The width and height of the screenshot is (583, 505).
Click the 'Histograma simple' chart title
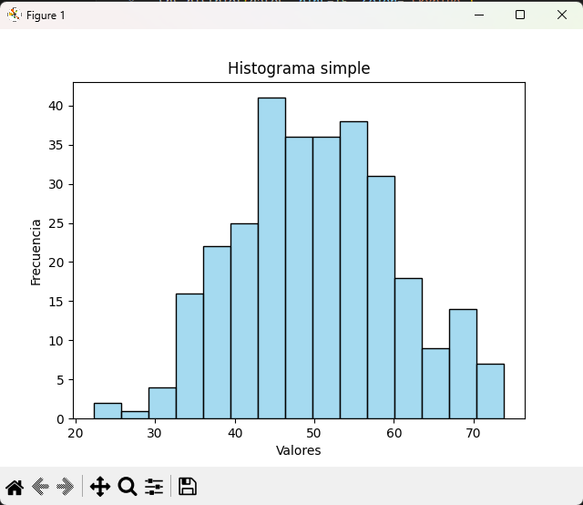click(299, 69)
